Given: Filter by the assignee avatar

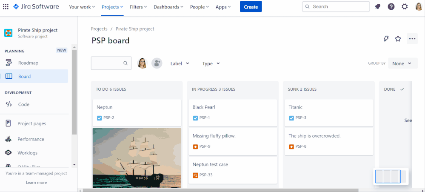Looking at the screenshot, I should point(142,63).
